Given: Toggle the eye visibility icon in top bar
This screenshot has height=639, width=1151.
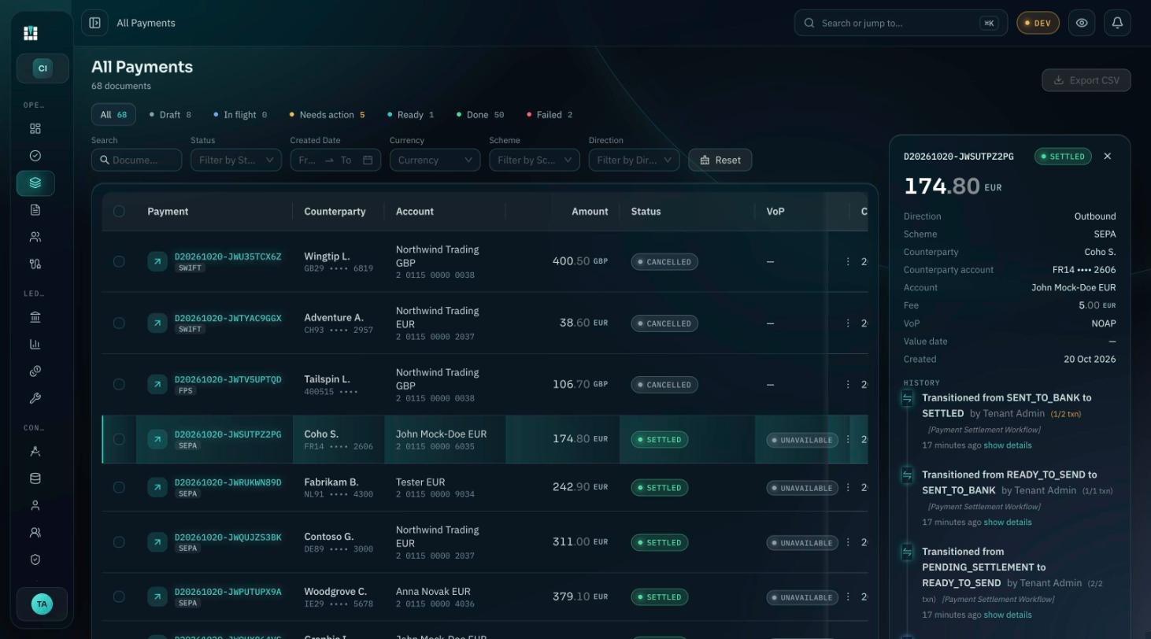Looking at the screenshot, I should tap(1082, 23).
